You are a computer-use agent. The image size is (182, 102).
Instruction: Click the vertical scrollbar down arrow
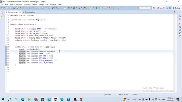pyautogui.click(x=174, y=89)
